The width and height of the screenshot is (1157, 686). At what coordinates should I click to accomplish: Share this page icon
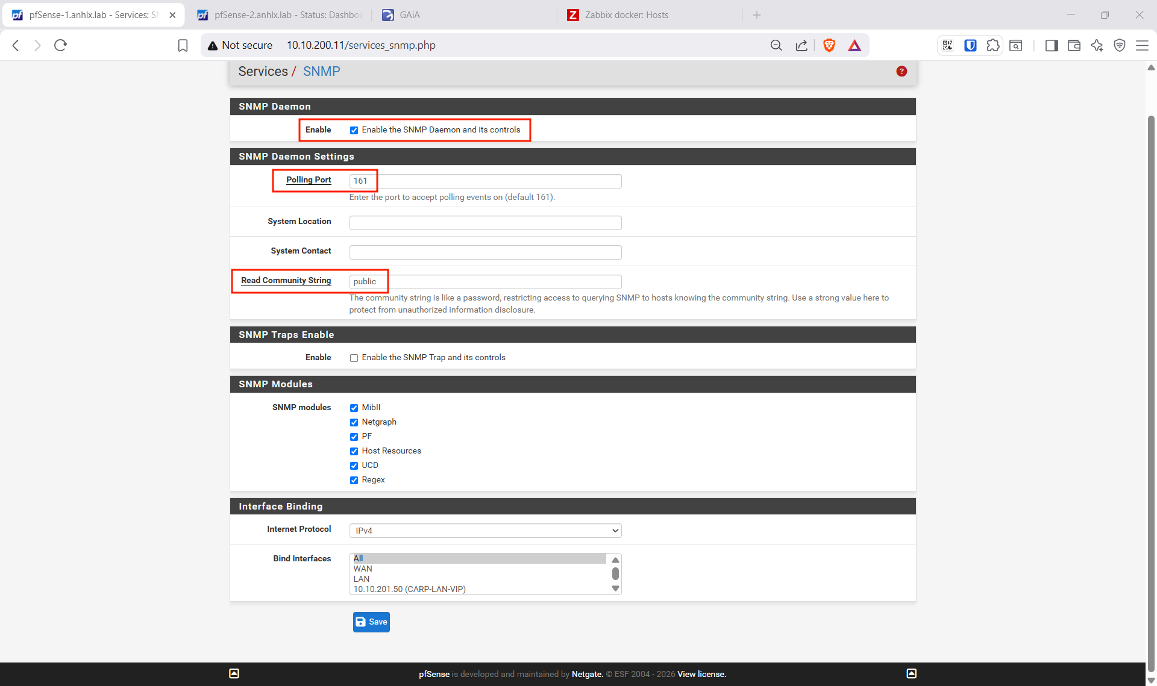(801, 45)
